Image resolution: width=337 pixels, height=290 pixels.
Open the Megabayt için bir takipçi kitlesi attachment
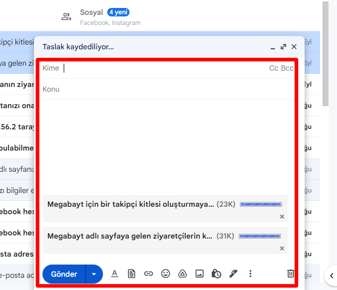click(131, 204)
